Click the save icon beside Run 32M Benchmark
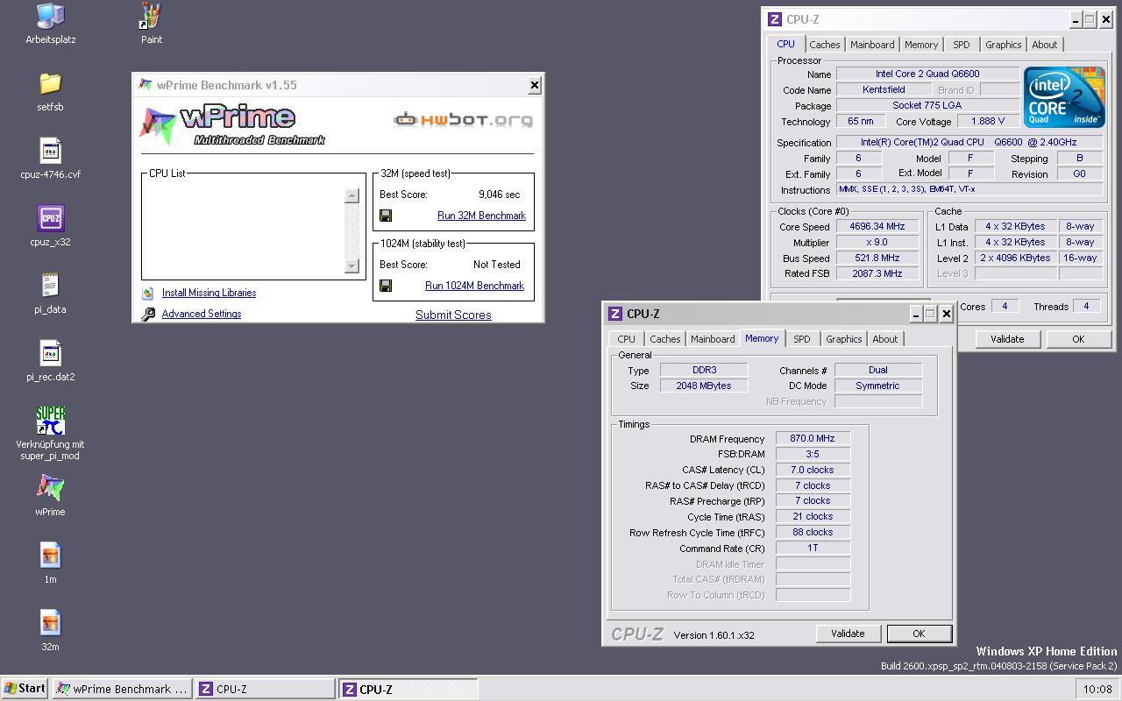The image size is (1122, 701). pyautogui.click(x=386, y=216)
